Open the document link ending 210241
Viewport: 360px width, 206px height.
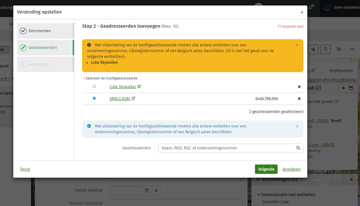click(319, 120)
